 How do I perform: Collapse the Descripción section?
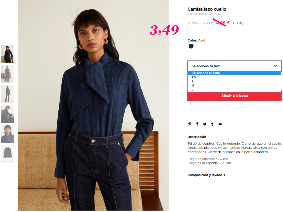[x=198, y=137]
